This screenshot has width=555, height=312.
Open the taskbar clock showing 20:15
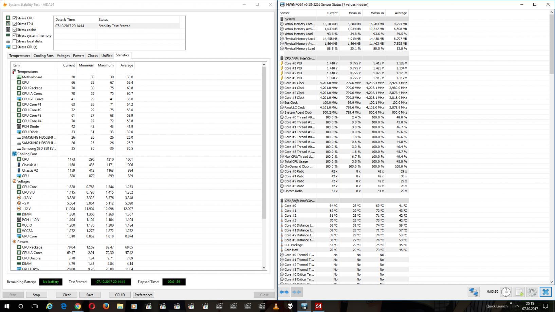tap(530, 306)
